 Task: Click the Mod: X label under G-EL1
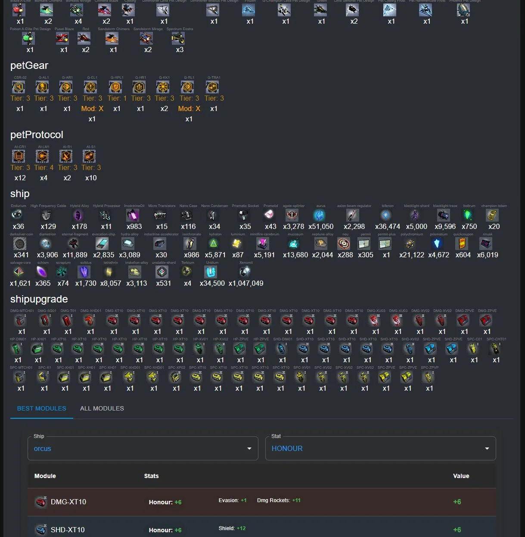[92, 108]
